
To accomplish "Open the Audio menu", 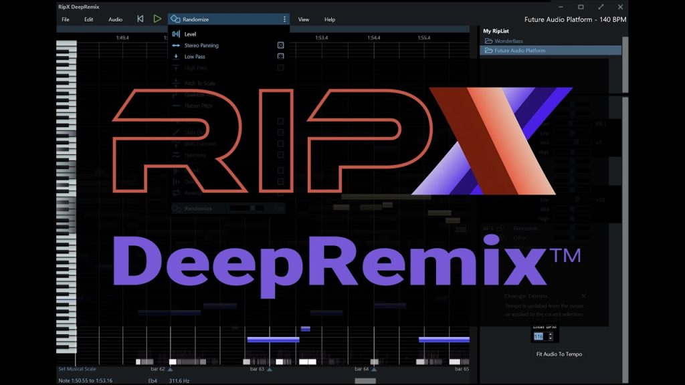I will tap(115, 19).
